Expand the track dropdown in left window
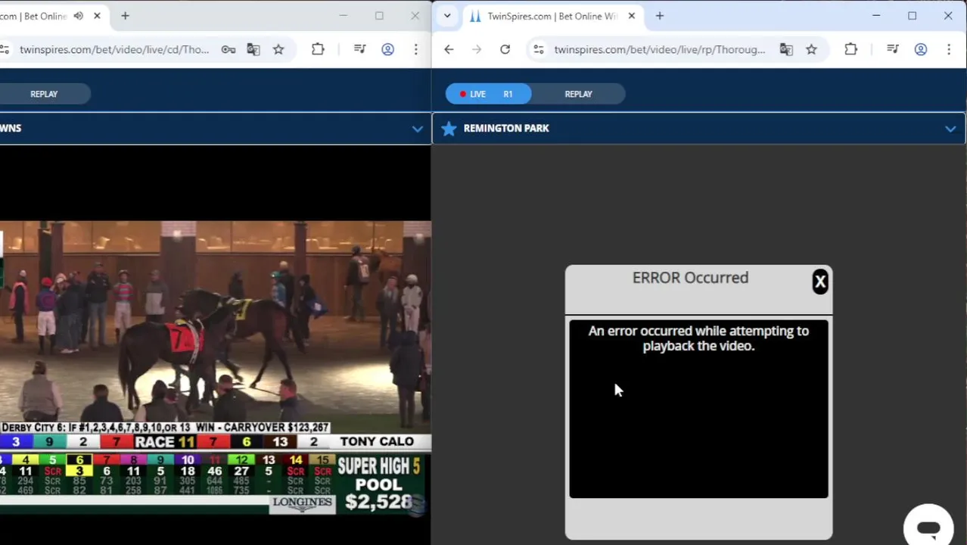The image size is (967, 545). (418, 129)
